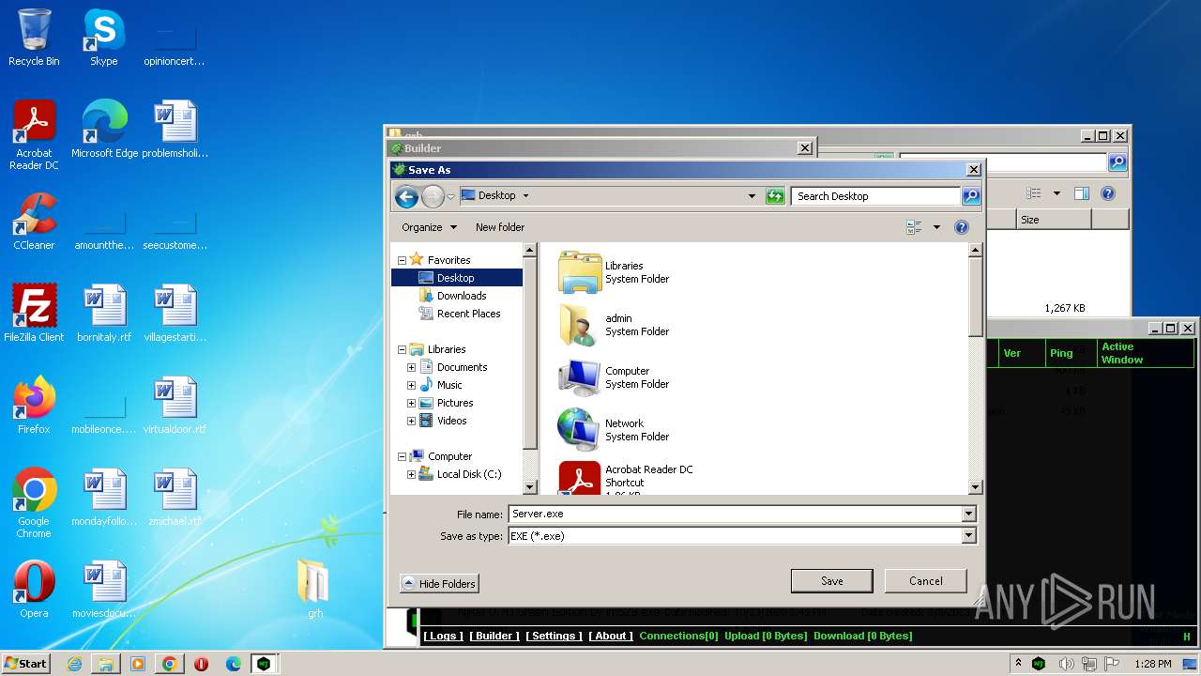Expand the Documents library node
The height and width of the screenshot is (676, 1201).
[411, 367]
